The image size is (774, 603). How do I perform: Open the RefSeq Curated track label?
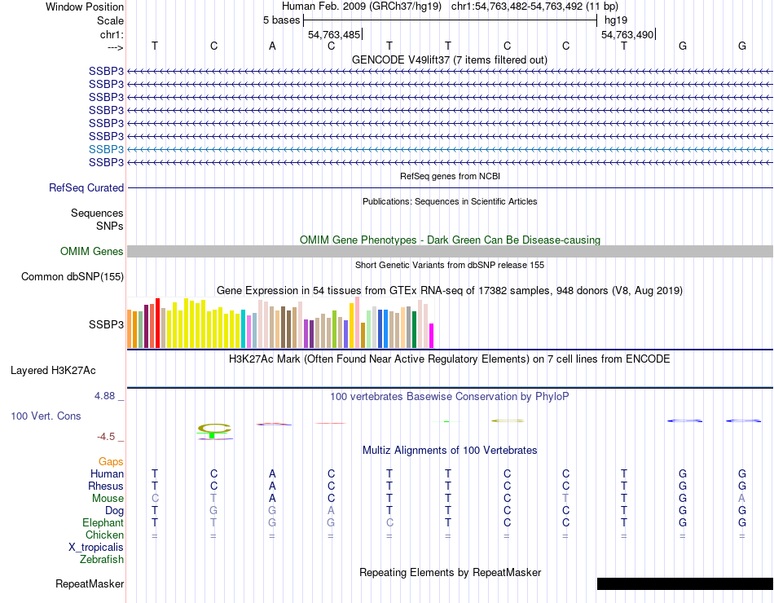click(86, 187)
